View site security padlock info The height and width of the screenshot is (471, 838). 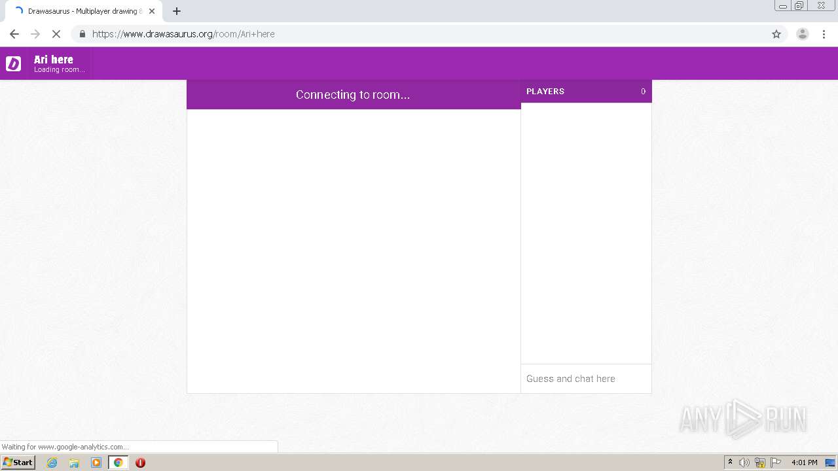(x=82, y=34)
